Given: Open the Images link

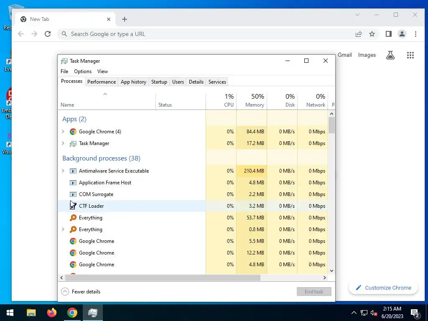Looking at the screenshot, I should tap(367, 55).
